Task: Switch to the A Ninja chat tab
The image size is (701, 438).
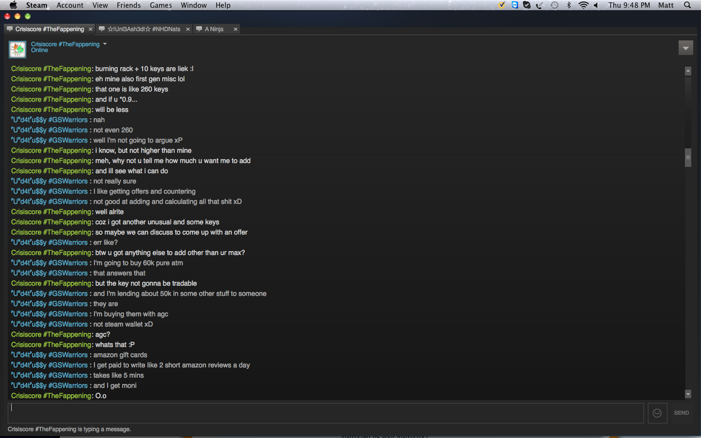Action: click(x=214, y=29)
